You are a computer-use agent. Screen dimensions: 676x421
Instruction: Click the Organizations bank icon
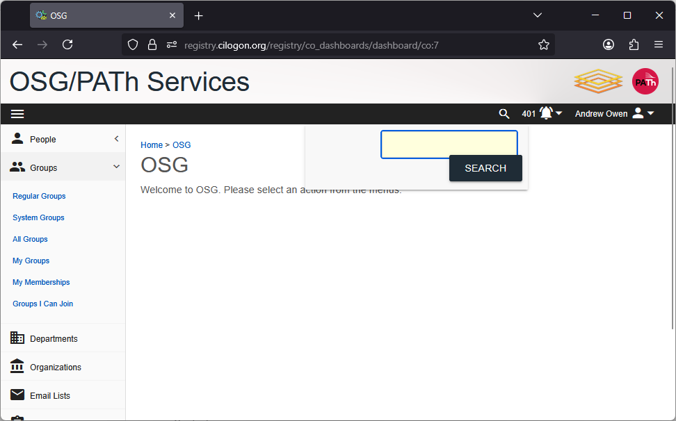pos(17,366)
